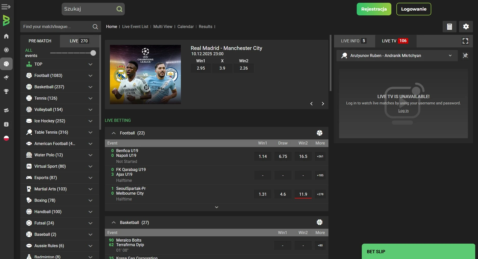Click the magnifier icon in Szukaj search box
The height and width of the screenshot is (259, 478).
119,9
